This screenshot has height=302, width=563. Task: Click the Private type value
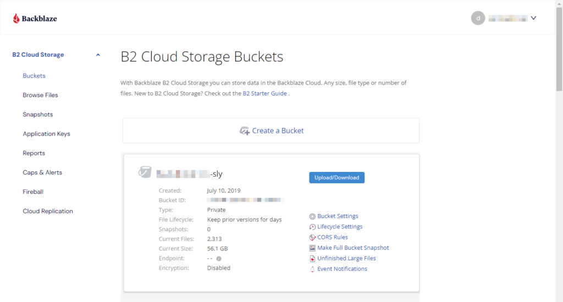coord(216,210)
